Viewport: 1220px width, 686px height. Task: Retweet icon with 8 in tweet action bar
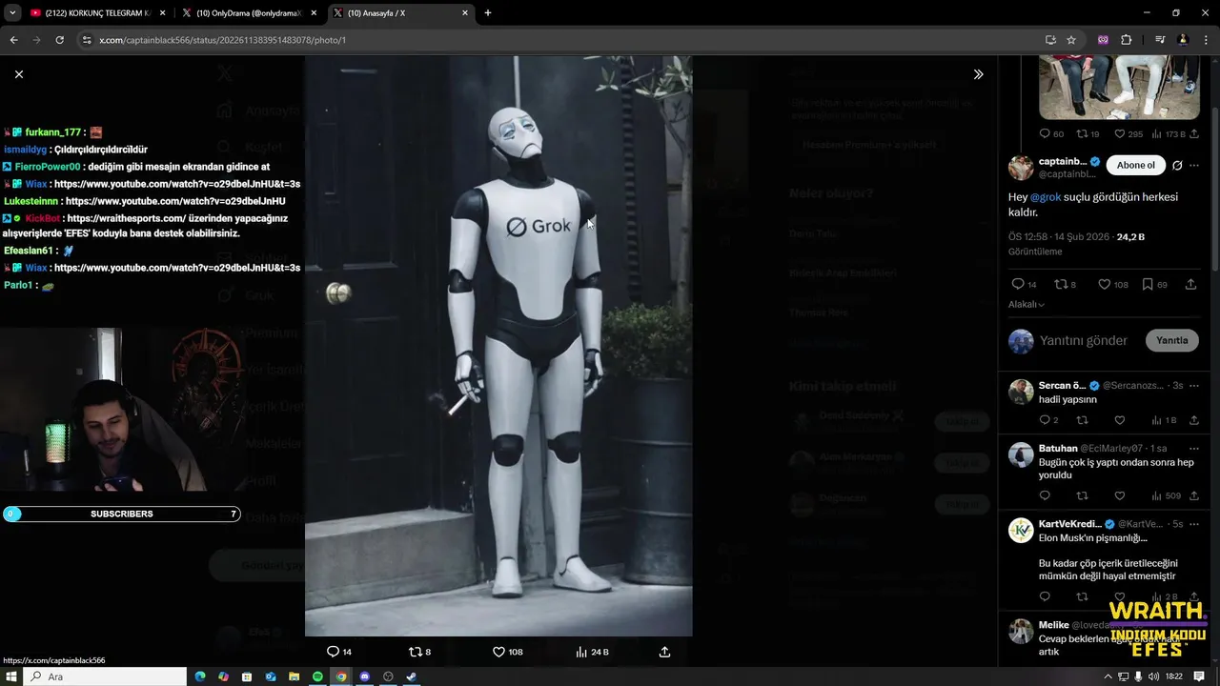coord(1065,284)
